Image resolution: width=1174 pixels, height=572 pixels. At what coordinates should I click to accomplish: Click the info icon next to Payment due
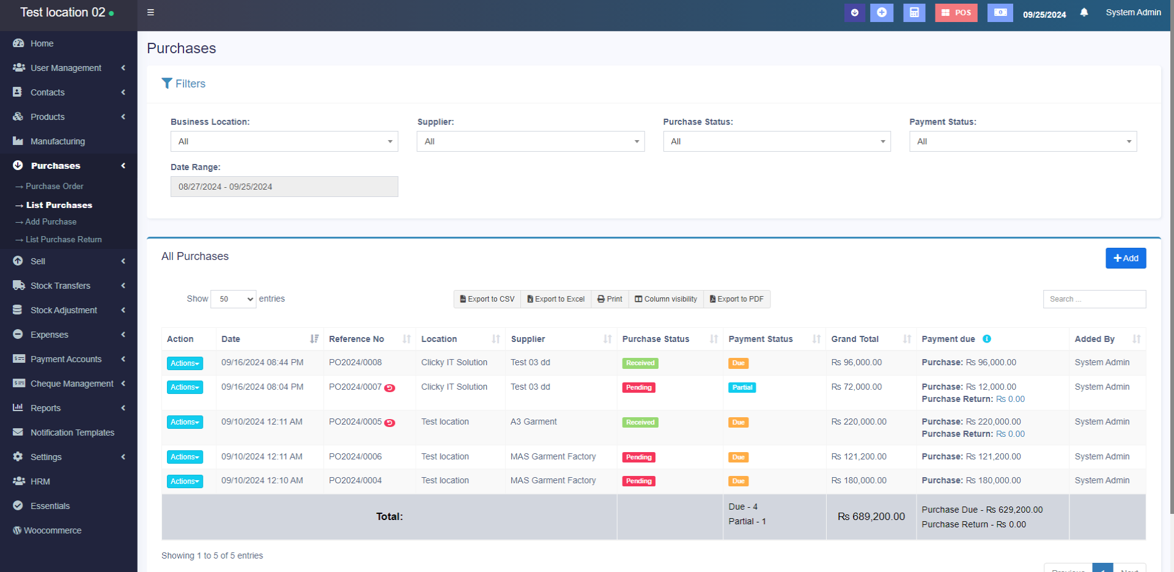(987, 339)
